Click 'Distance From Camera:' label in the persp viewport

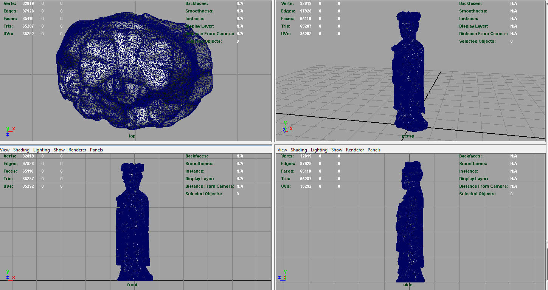[x=483, y=34]
